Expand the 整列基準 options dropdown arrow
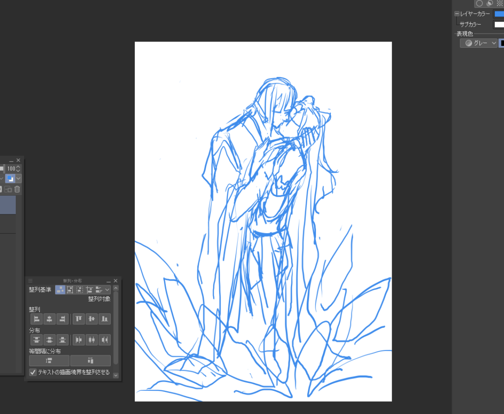The width and height of the screenshot is (504, 414). coord(107,290)
